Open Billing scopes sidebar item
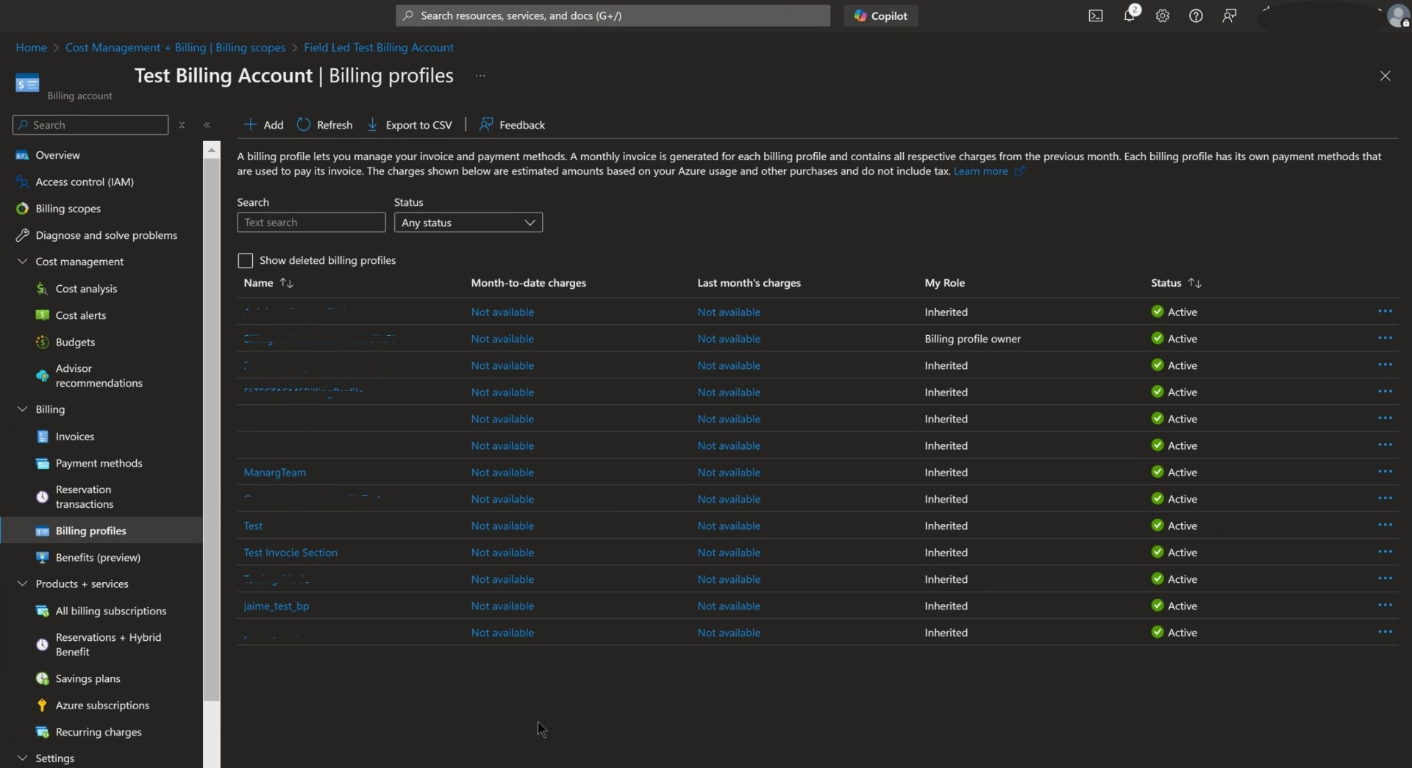Image resolution: width=1412 pixels, height=768 pixels. 68,209
